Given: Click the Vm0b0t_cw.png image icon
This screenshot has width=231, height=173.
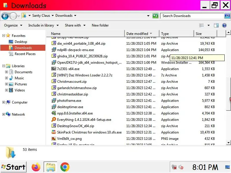Looking at the screenshot, I should tap(54, 139).
